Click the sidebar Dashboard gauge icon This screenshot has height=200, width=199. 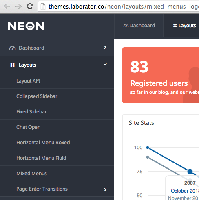click(12, 48)
